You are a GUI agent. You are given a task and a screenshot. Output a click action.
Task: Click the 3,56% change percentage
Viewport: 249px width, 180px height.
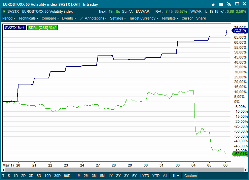[x=241, y=11]
